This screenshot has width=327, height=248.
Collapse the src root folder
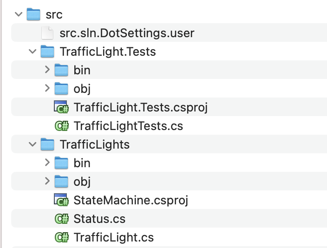coord(19,14)
